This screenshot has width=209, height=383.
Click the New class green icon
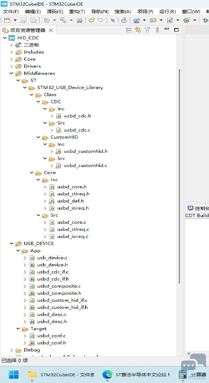[187, 20]
